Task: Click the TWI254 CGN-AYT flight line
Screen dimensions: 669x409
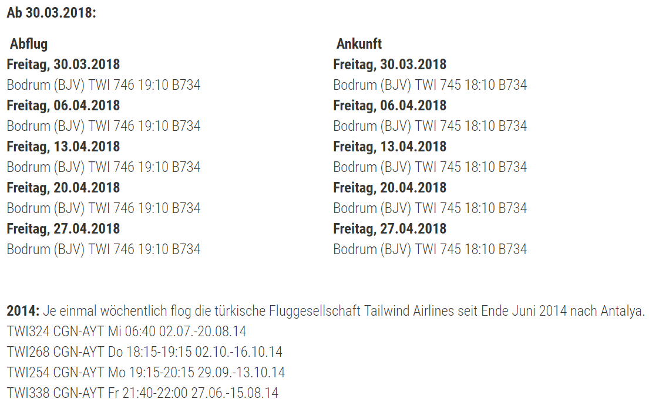Action: (x=146, y=373)
